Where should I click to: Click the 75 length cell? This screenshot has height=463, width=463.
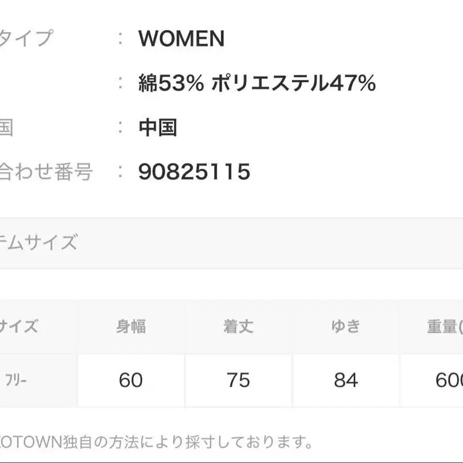tap(238, 380)
